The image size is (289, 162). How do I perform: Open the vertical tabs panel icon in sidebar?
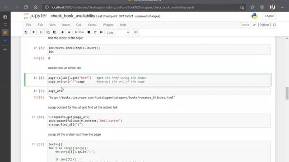pos(5,17)
